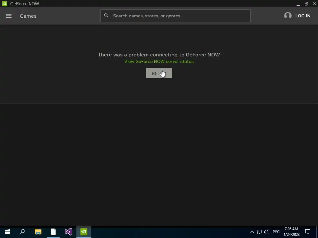This screenshot has width=318, height=238.
Task: Click the GeForce NOW title bar logo
Action: [x=5, y=4]
